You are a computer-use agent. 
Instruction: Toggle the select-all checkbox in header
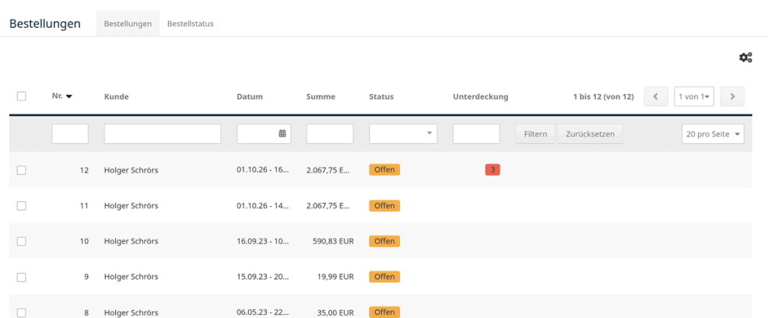(21, 96)
